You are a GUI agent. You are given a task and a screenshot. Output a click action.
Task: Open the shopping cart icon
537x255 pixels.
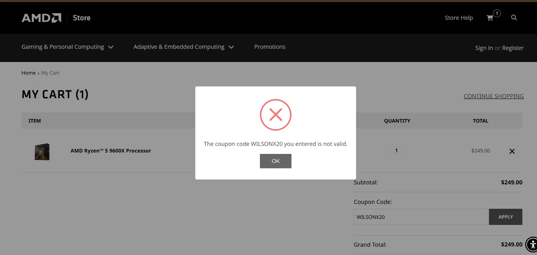tap(490, 18)
